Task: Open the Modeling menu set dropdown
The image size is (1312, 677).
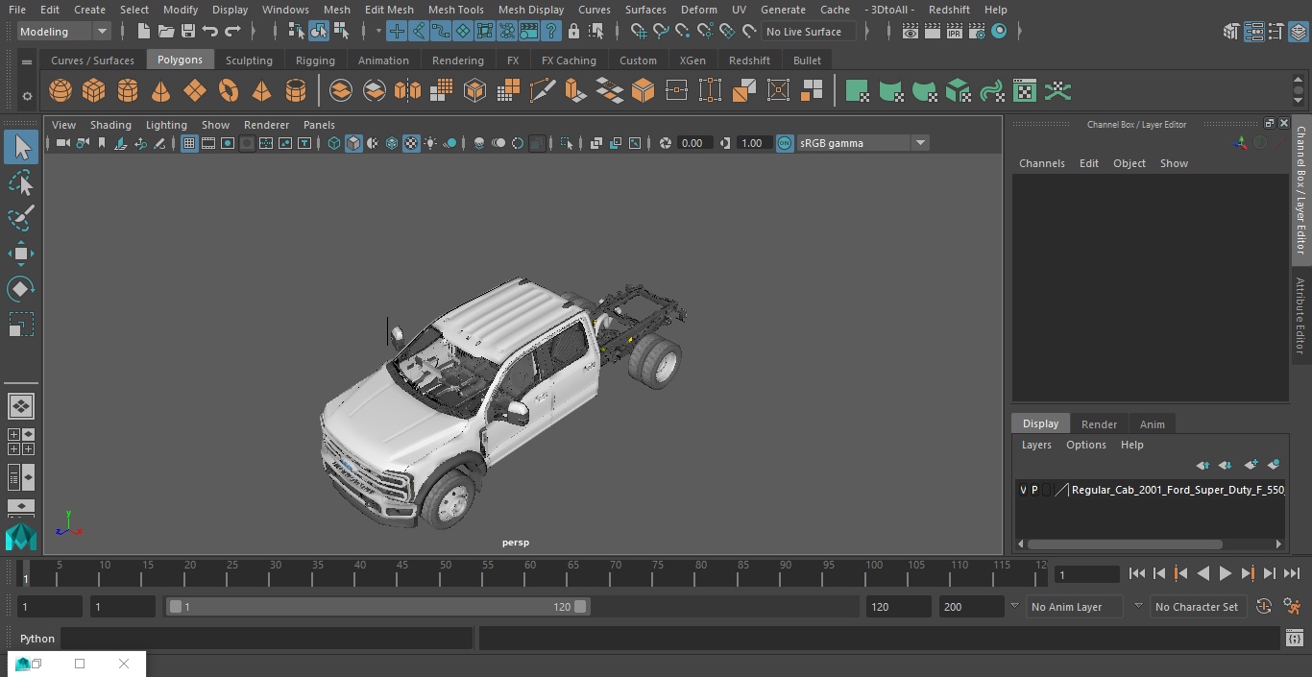Action: tap(64, 32)
